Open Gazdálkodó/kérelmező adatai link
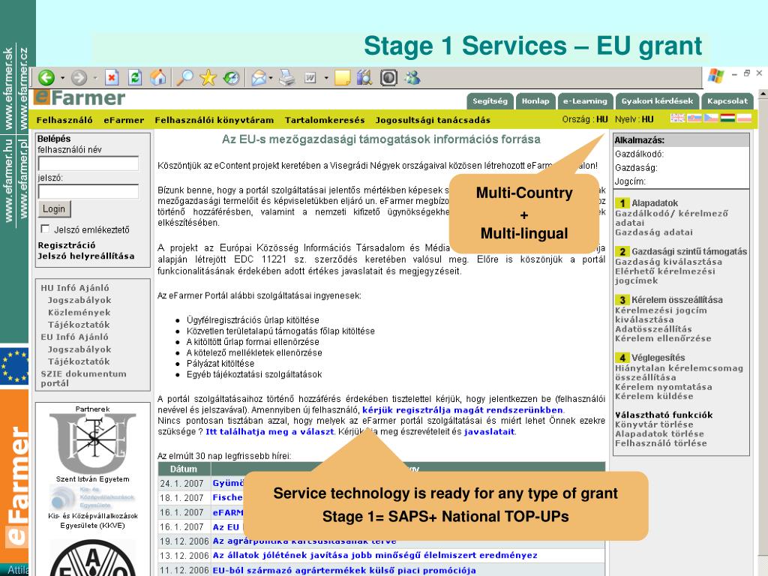768x576 pixels. coord(671,218)
